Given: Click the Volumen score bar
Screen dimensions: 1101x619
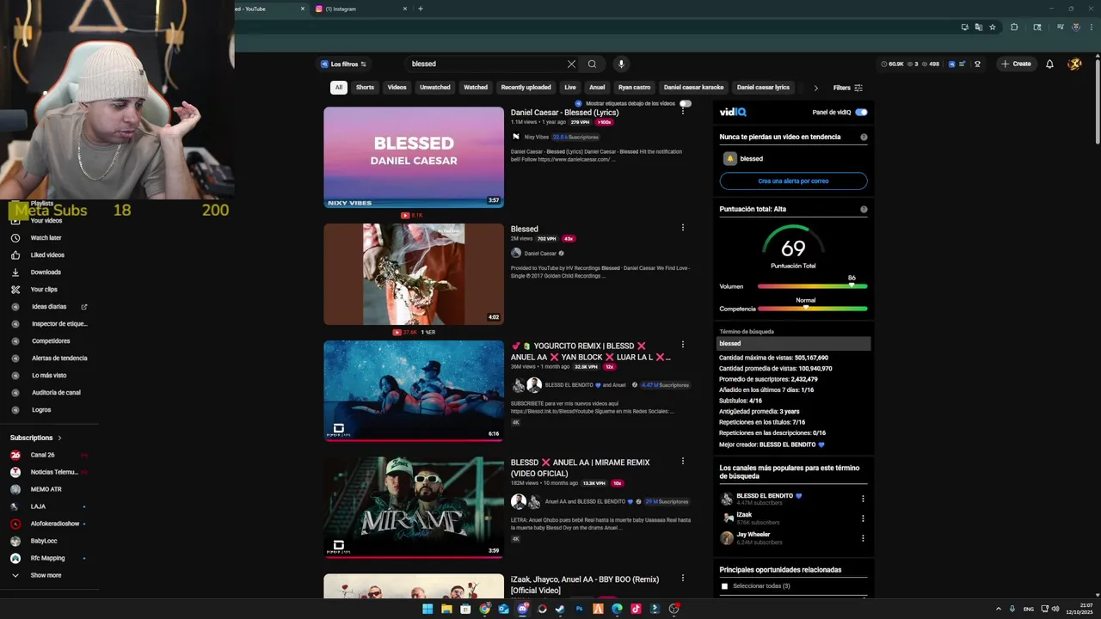Looking at the screenshot, I should coord(812,286).
